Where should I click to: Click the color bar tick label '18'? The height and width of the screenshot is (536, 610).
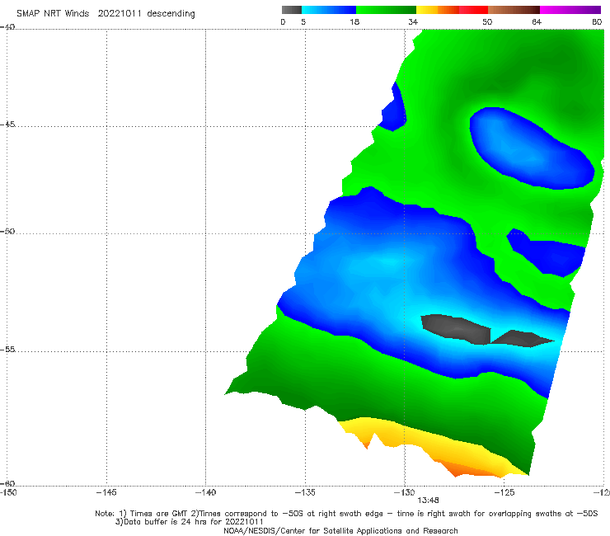[x=354, y=21]
